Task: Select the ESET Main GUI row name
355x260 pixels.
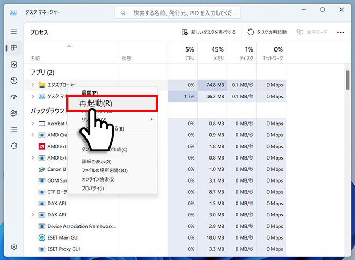Action: (x=63, y=237)
